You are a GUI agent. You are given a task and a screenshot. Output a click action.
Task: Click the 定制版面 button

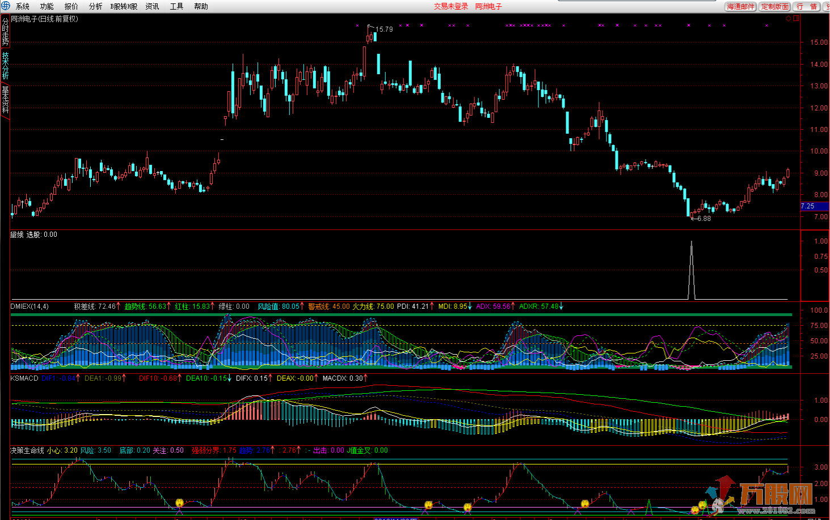click(775, 6)
